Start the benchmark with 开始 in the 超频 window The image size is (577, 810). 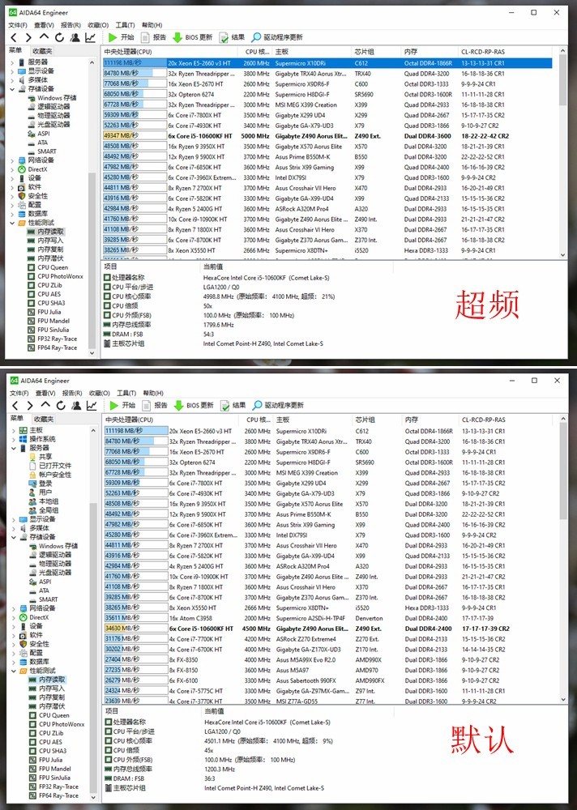click(122, 37)
